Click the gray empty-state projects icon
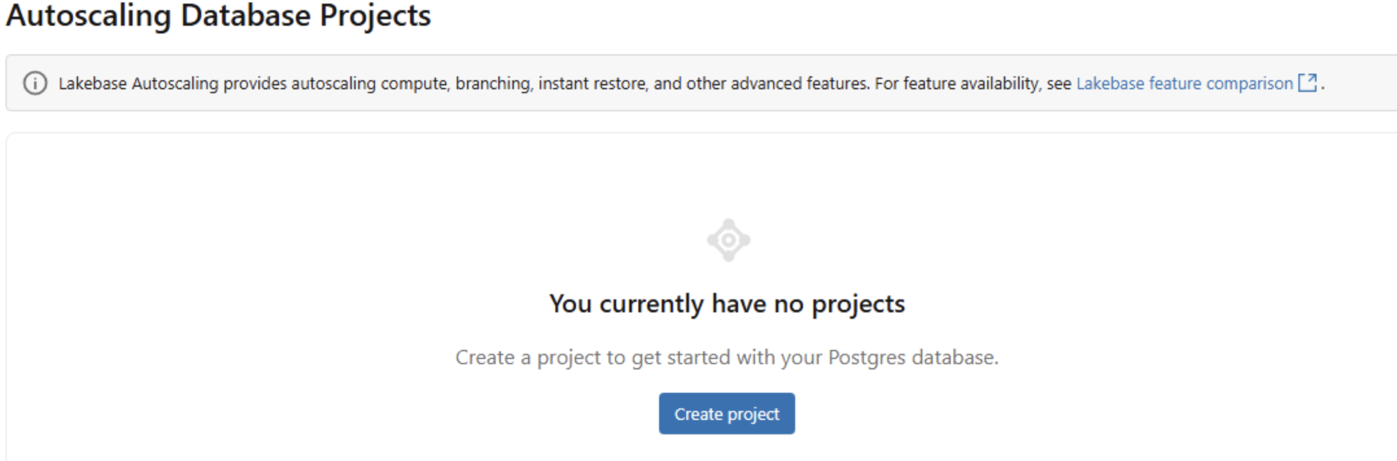Screen dimensions: 1397x461 [x=728, y=240]
